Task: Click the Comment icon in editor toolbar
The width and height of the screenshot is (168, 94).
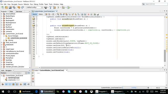Action: pyautogui.click(x=95, y=14)
